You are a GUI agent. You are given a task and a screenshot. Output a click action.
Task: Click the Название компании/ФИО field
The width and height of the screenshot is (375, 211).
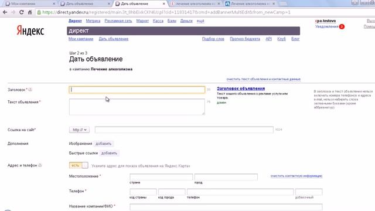[226, 207]
